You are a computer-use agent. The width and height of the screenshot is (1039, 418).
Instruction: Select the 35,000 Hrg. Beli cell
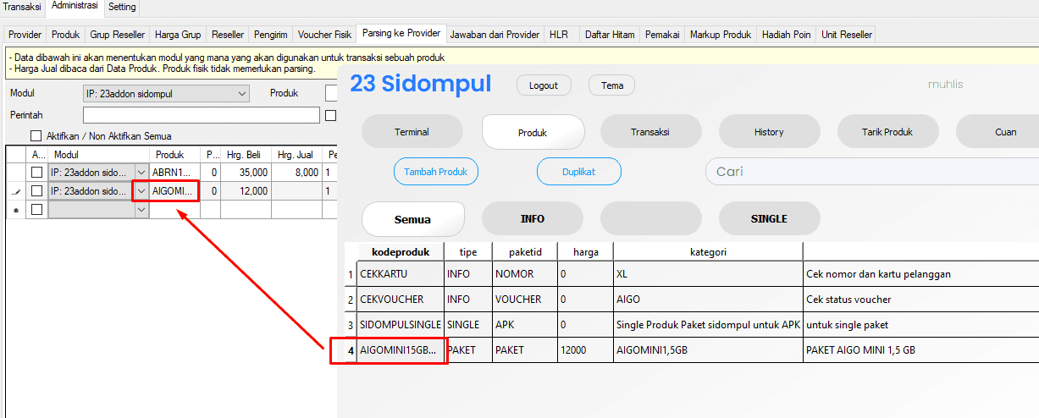(x=246, y=172)
